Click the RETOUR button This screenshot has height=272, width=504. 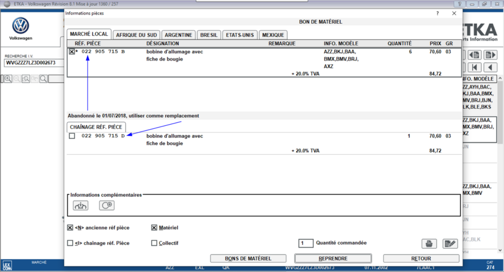[421, 258]
